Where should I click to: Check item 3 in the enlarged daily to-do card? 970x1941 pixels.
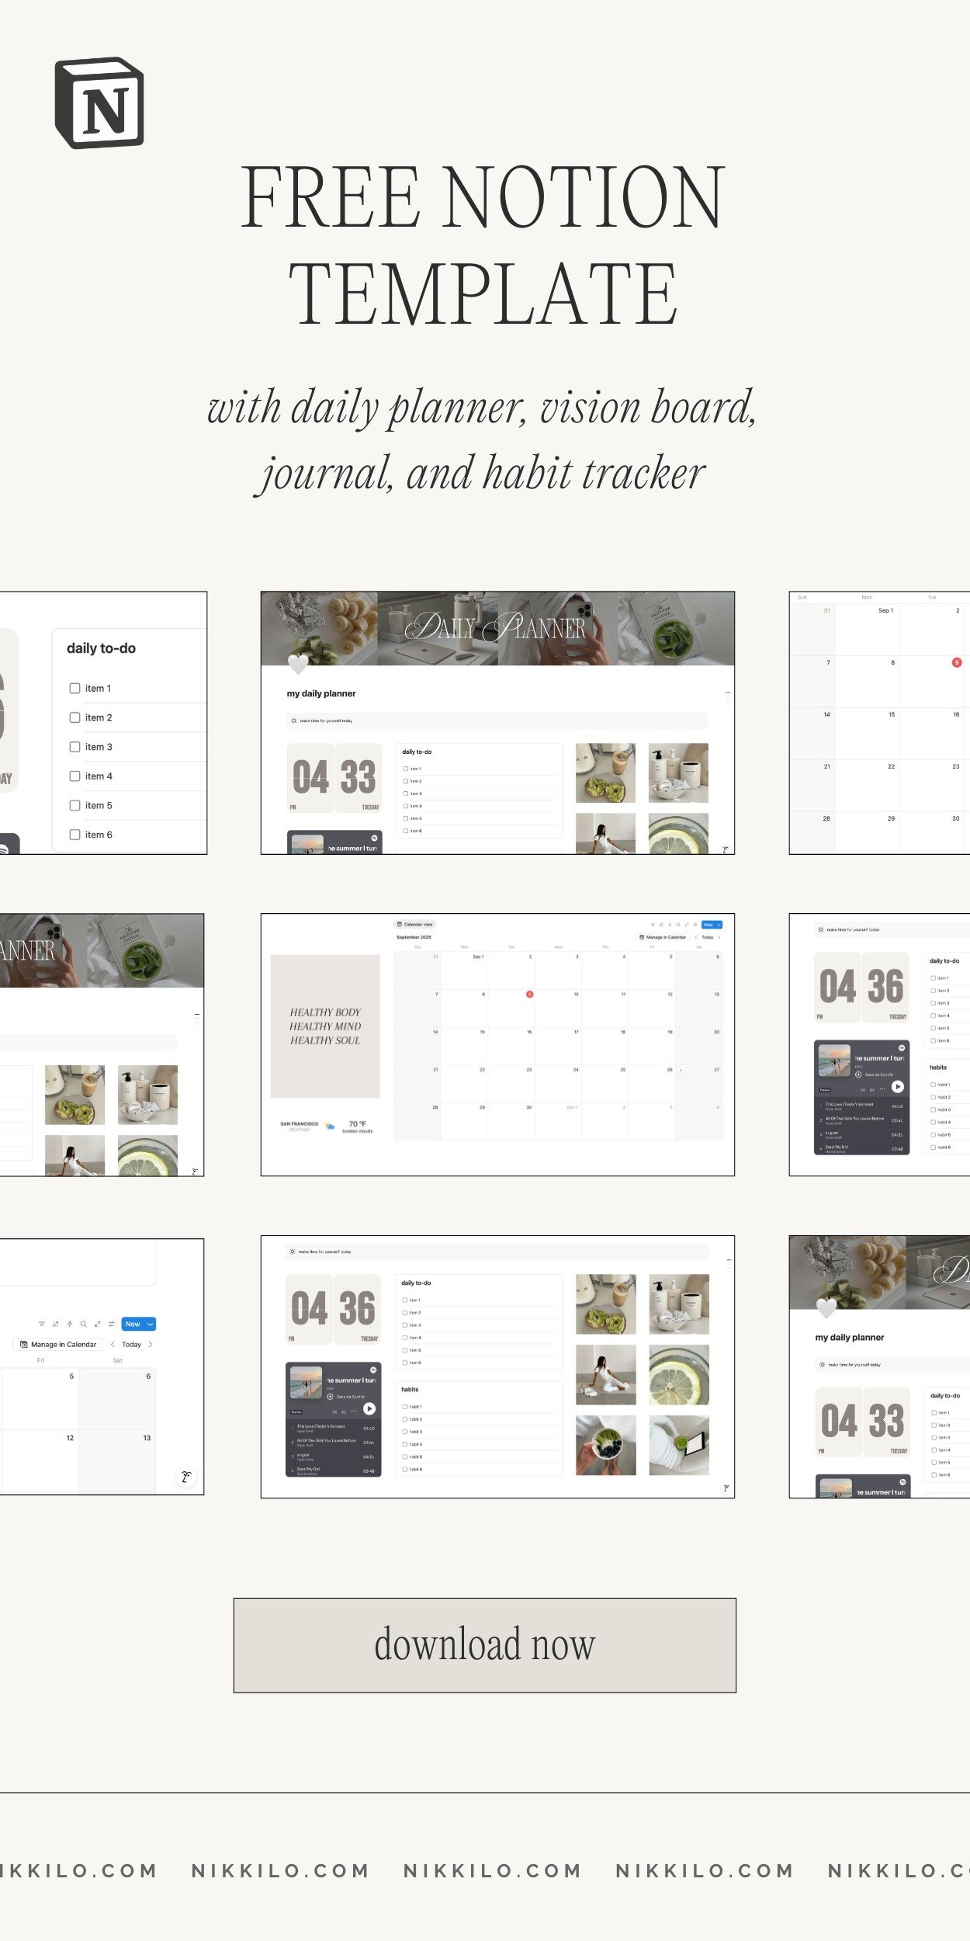point(74,747)
